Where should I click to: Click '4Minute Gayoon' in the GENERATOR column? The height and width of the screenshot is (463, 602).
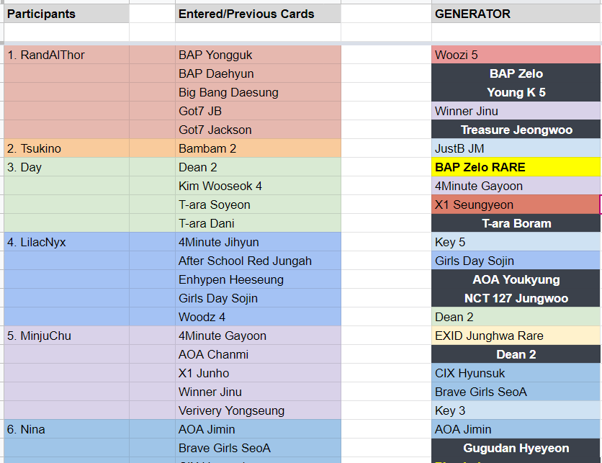(x=516, y=186)
